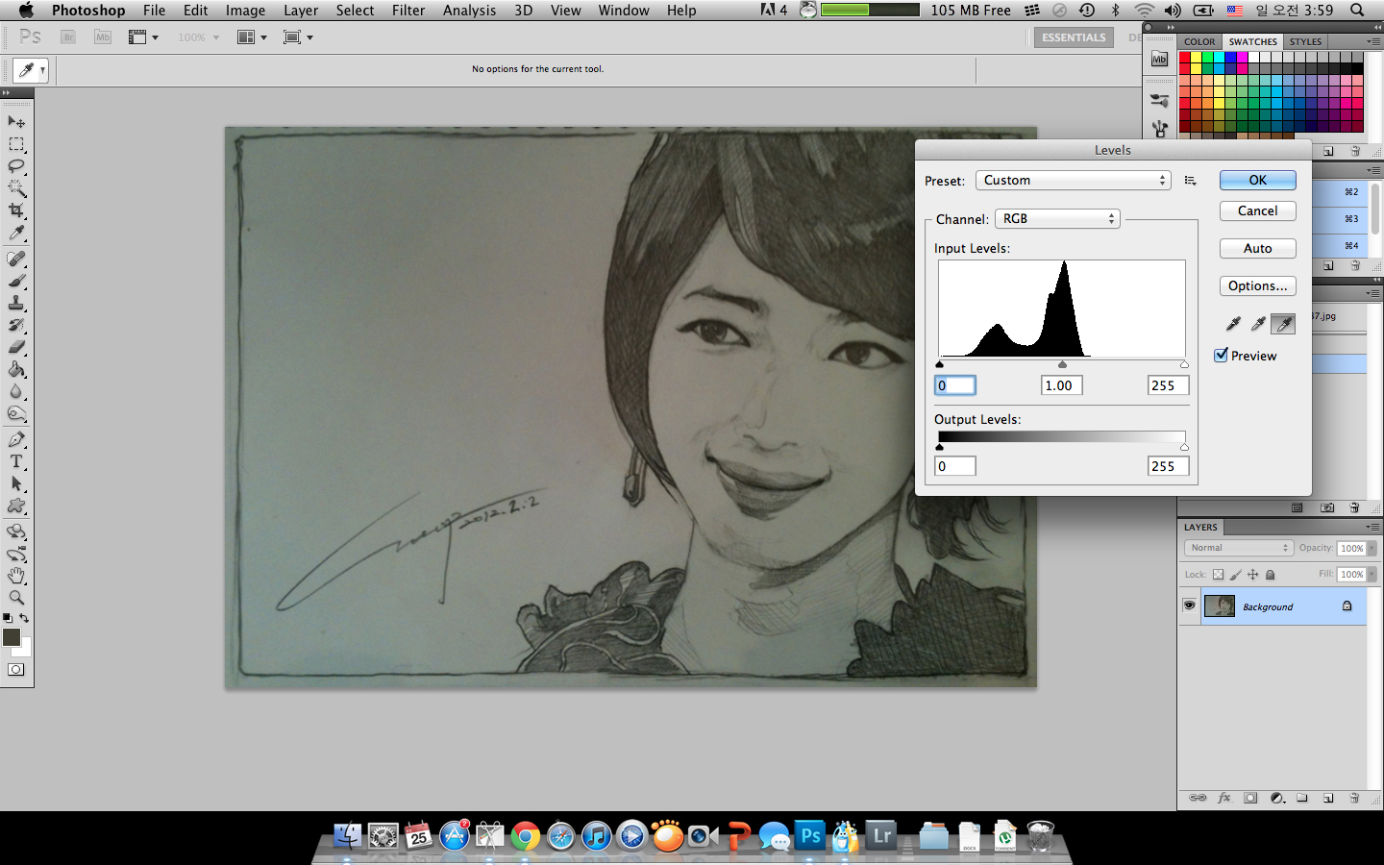Open the Image menu
Screen dimensions: 1384x865
(x=245, y=10)
